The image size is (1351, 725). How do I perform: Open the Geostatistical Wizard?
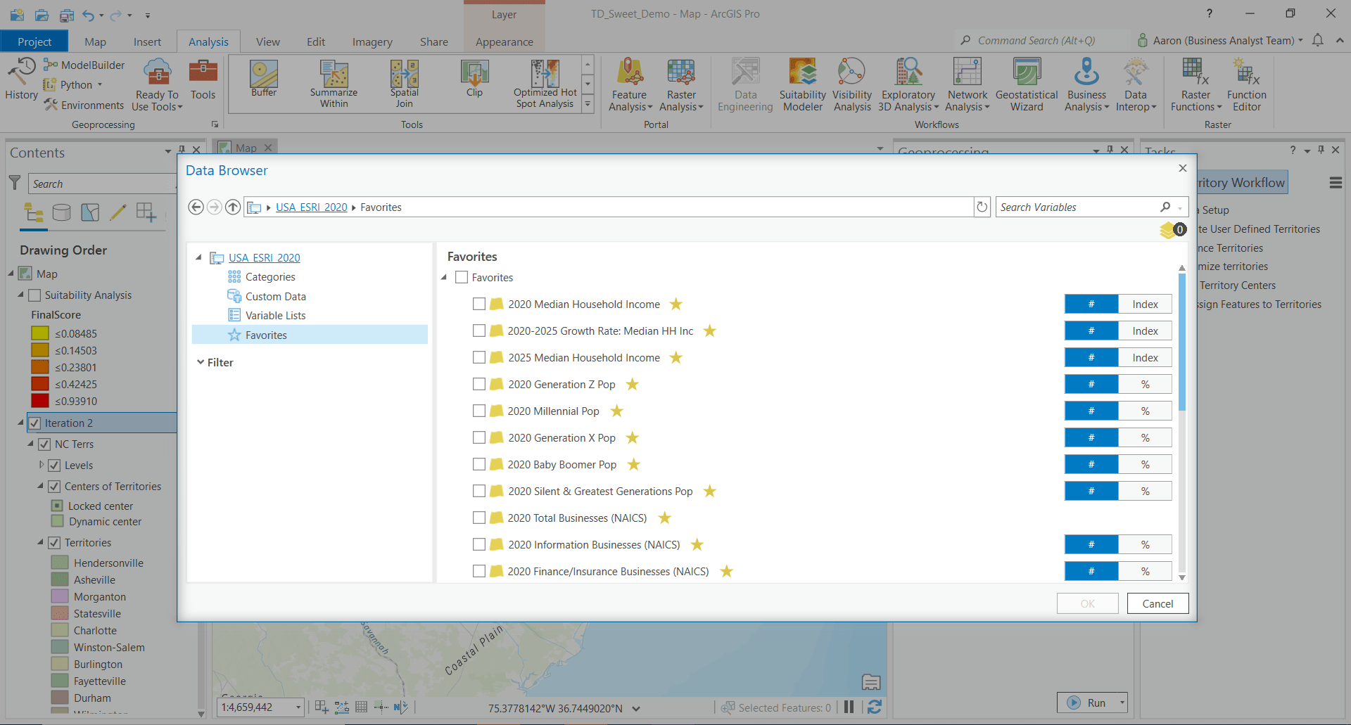tap(1027, 85)
